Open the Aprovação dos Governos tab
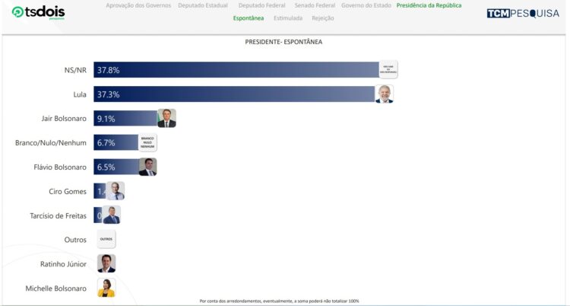The width and height of the screenshot is (570, 306). click(x=139, y=5)
